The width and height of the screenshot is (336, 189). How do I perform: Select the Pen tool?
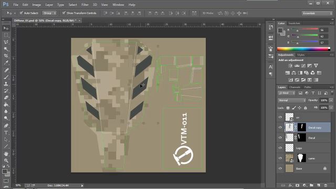[6, 125]
